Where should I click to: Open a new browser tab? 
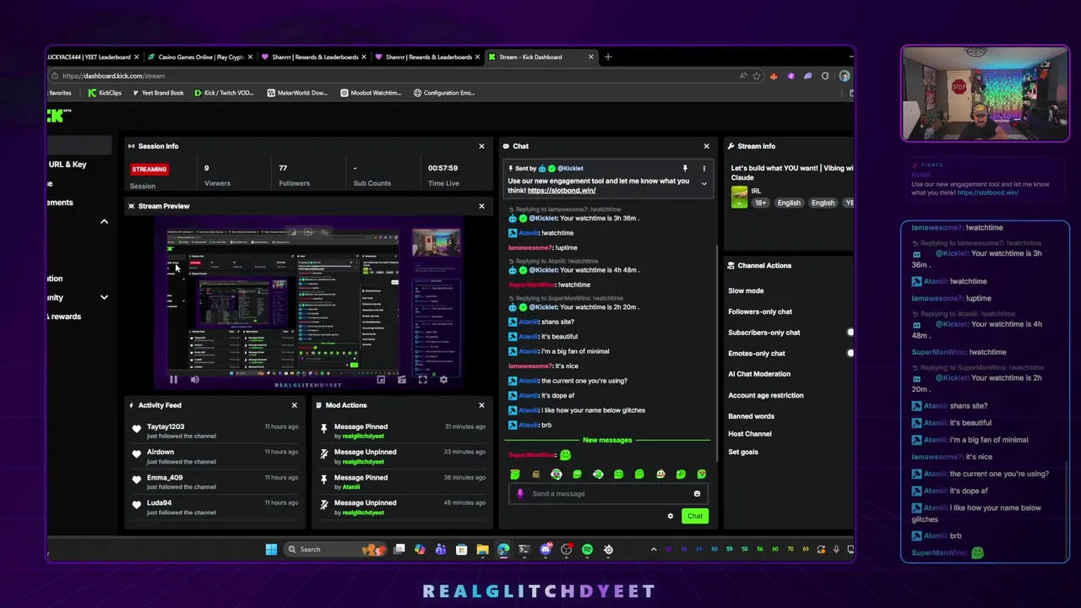pos(608,57)
